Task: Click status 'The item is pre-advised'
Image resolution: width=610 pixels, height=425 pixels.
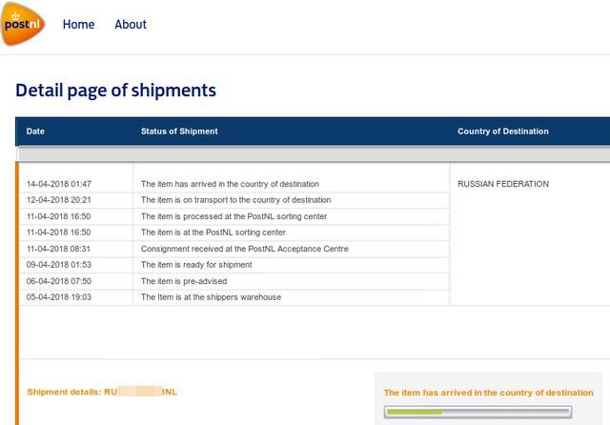Action: pos(184,281)
